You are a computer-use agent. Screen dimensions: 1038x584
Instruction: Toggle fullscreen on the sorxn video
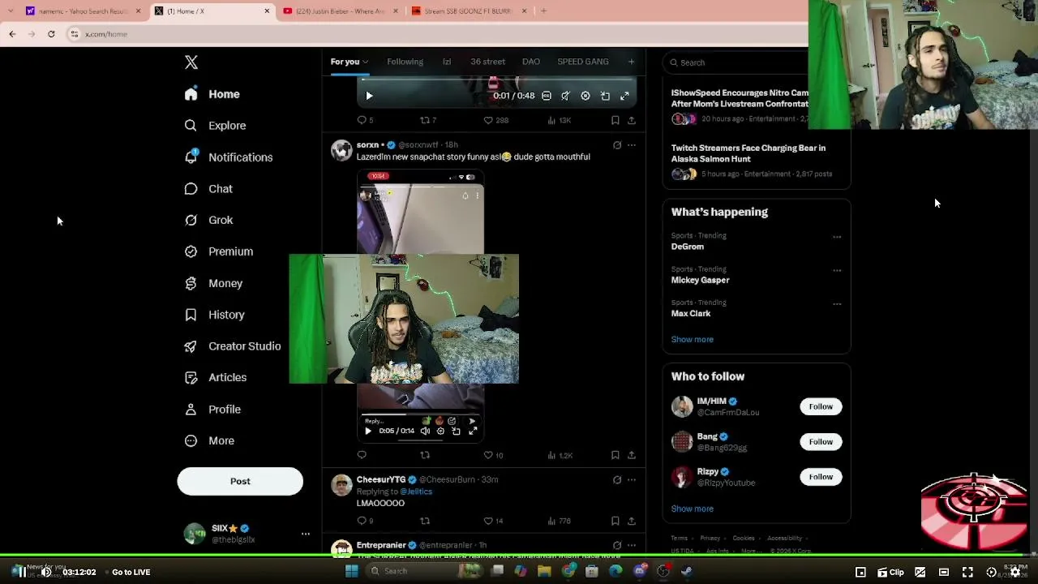coord(473,431)
